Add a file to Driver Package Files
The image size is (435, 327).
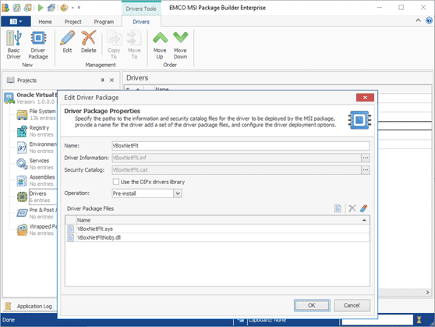click(x=338, y=208)
